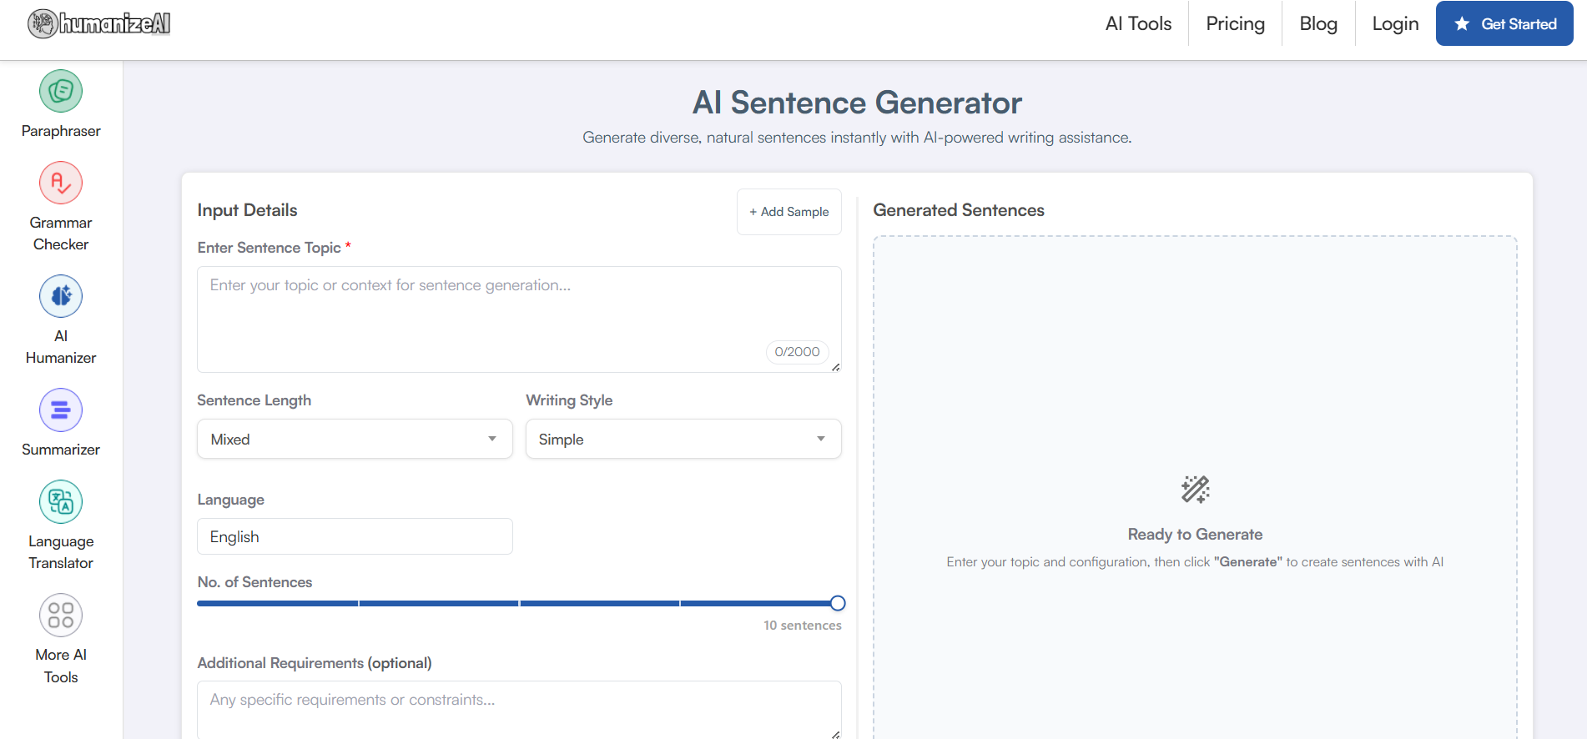Open the Blog link
Screen dimensions: 1587x739
1317,24
